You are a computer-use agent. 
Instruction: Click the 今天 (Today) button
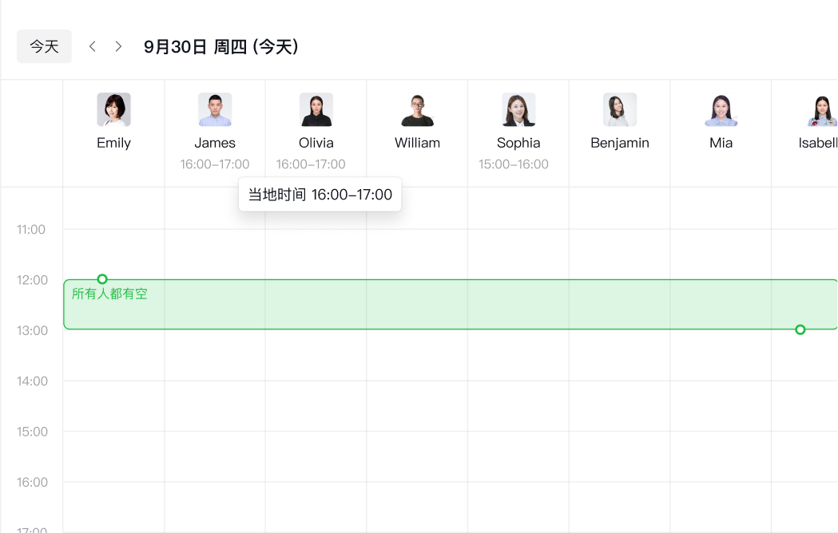coord(45,46)
